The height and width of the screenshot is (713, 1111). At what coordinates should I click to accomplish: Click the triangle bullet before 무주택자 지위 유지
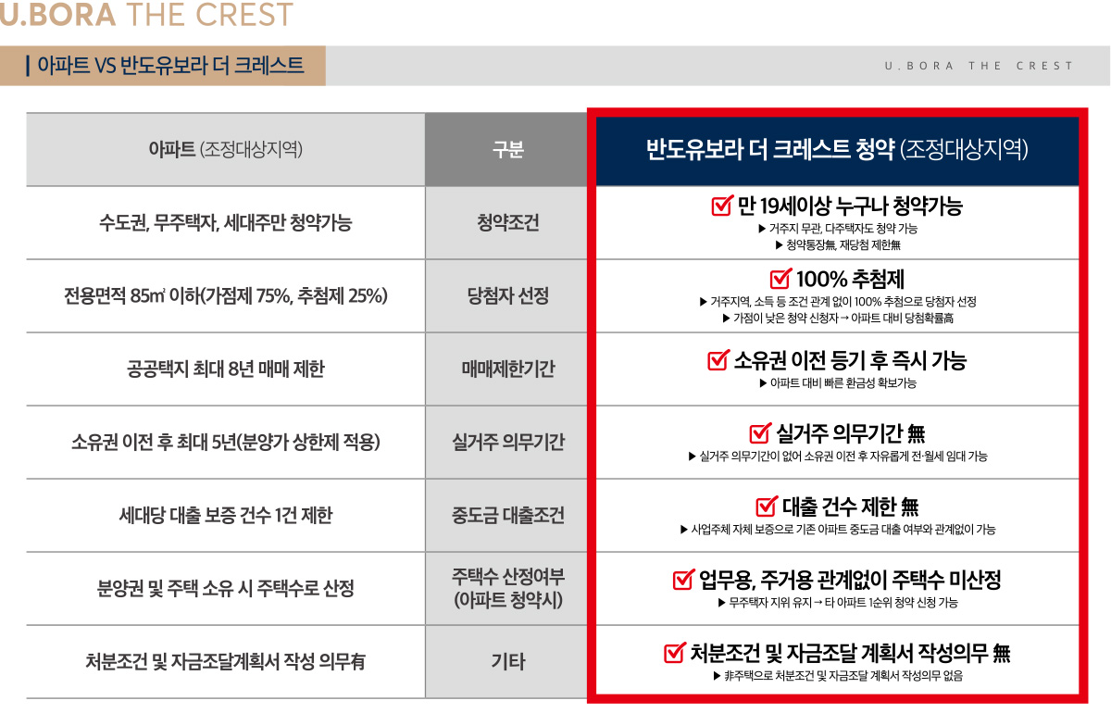(721, 603)
